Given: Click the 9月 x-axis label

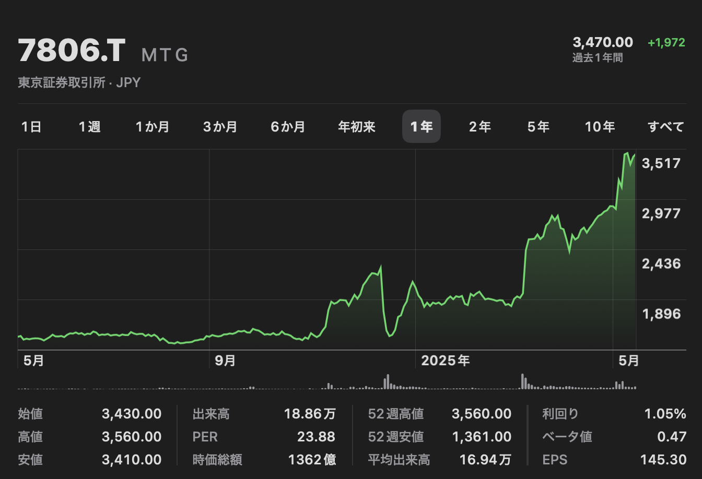Looking at the screenshot, I should [x=226, y=361].
